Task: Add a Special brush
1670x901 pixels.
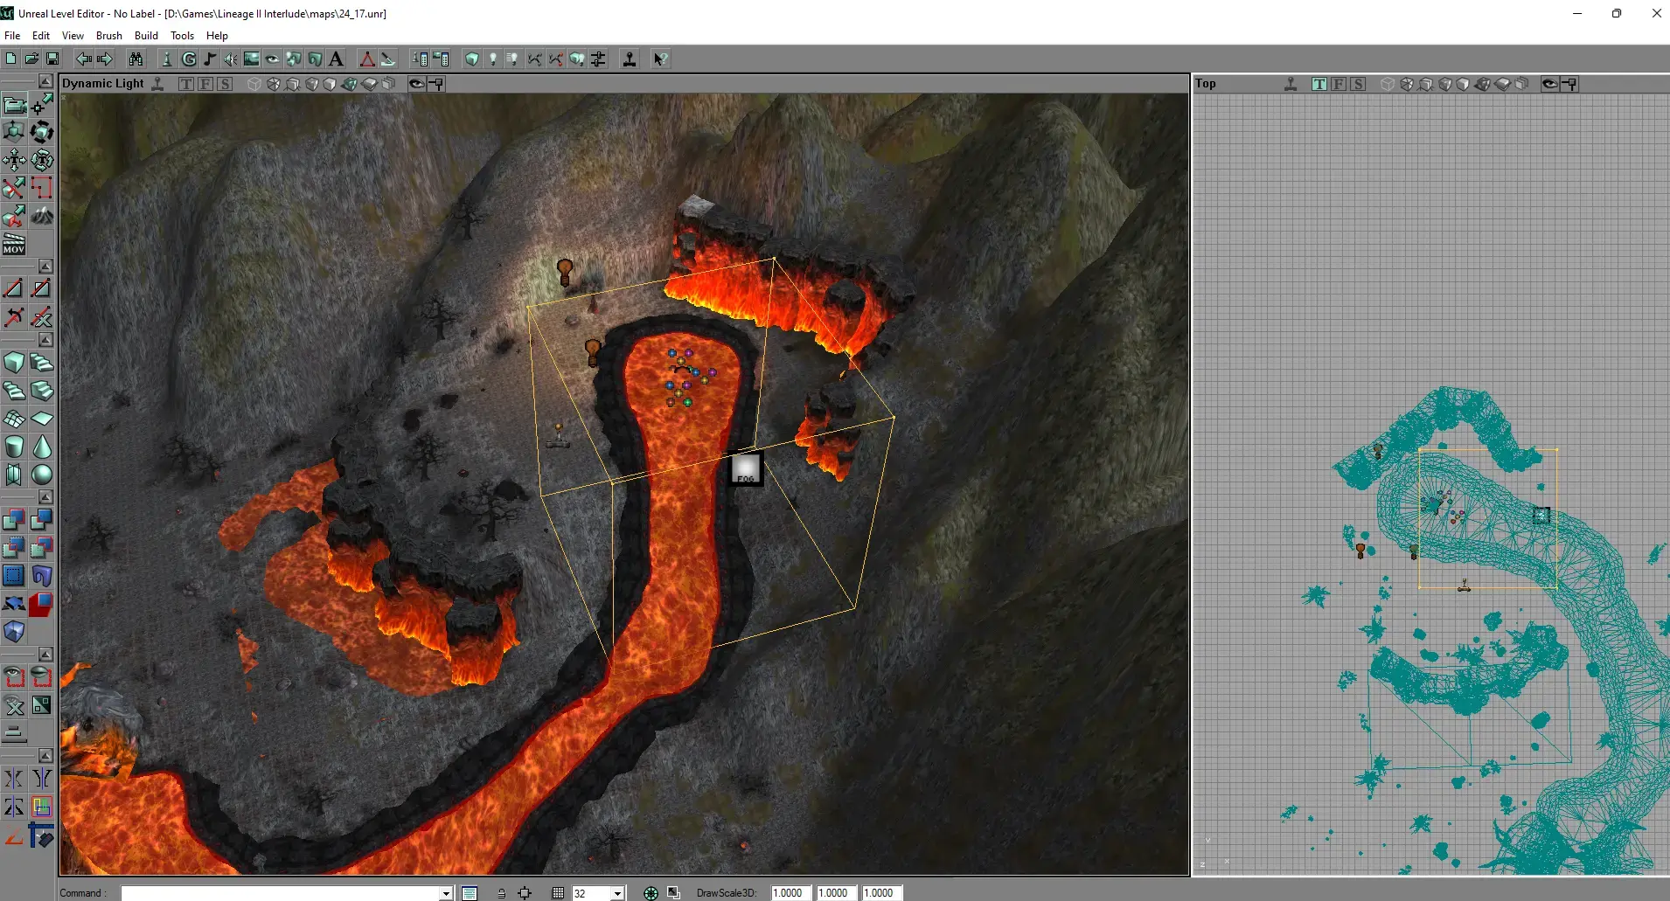Action: (14, 576)
